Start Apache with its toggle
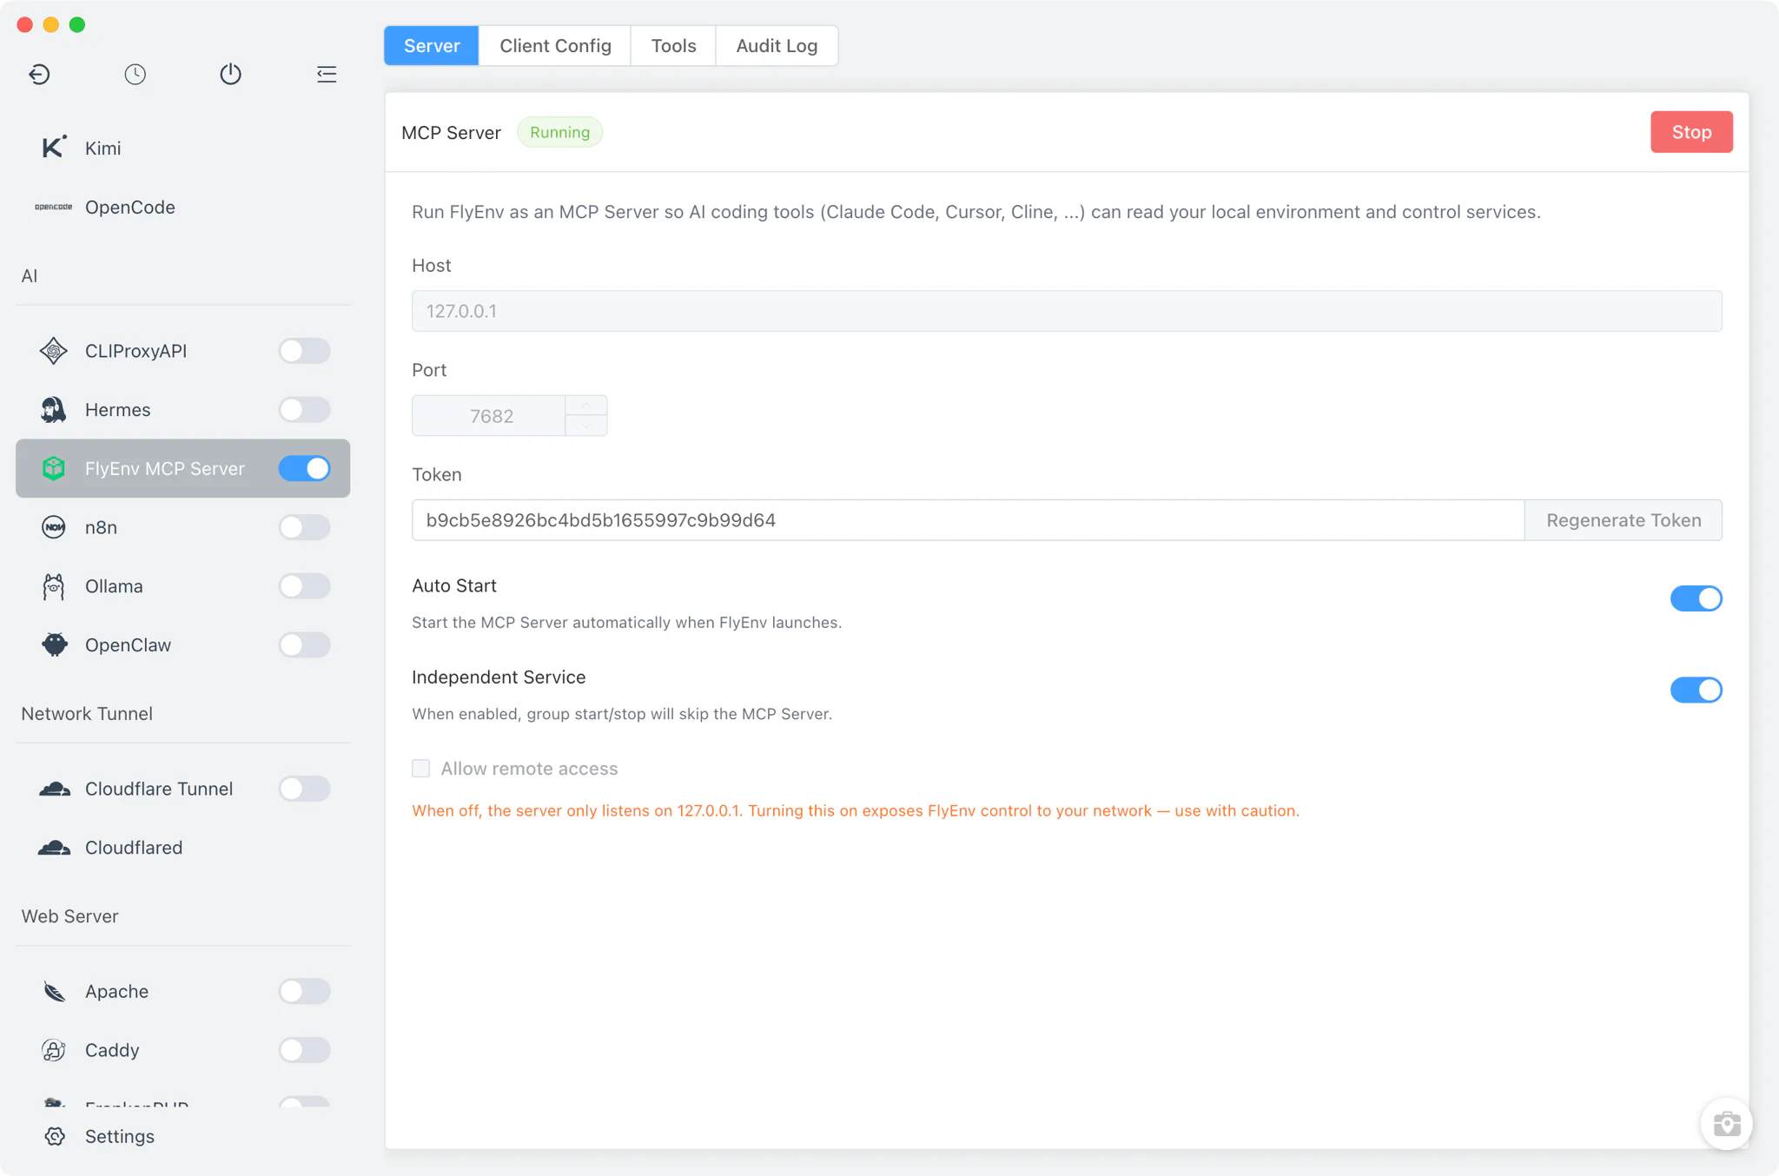This screenshot has height=1176, width=1779. (304, 991)
